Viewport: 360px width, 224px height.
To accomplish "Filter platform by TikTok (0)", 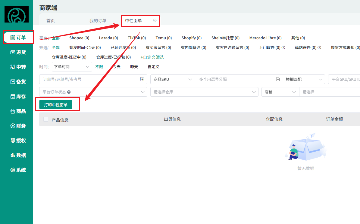I will tap(137, 38).
